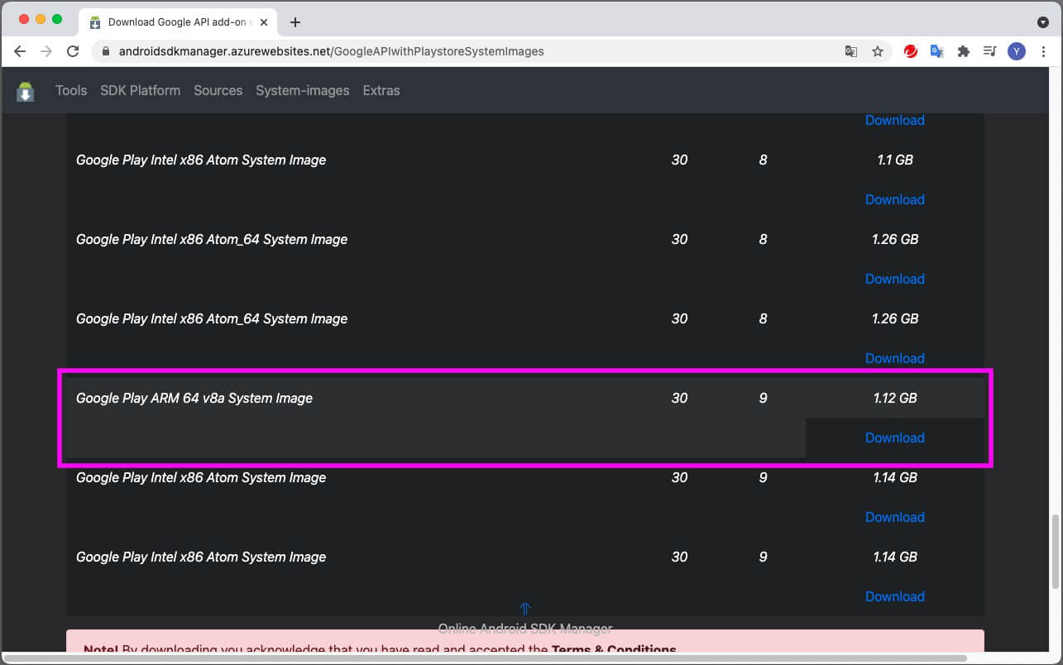Screen dimensions: 1063x665
Task: Open a new tab with the plus button
Action: point(295,22)
